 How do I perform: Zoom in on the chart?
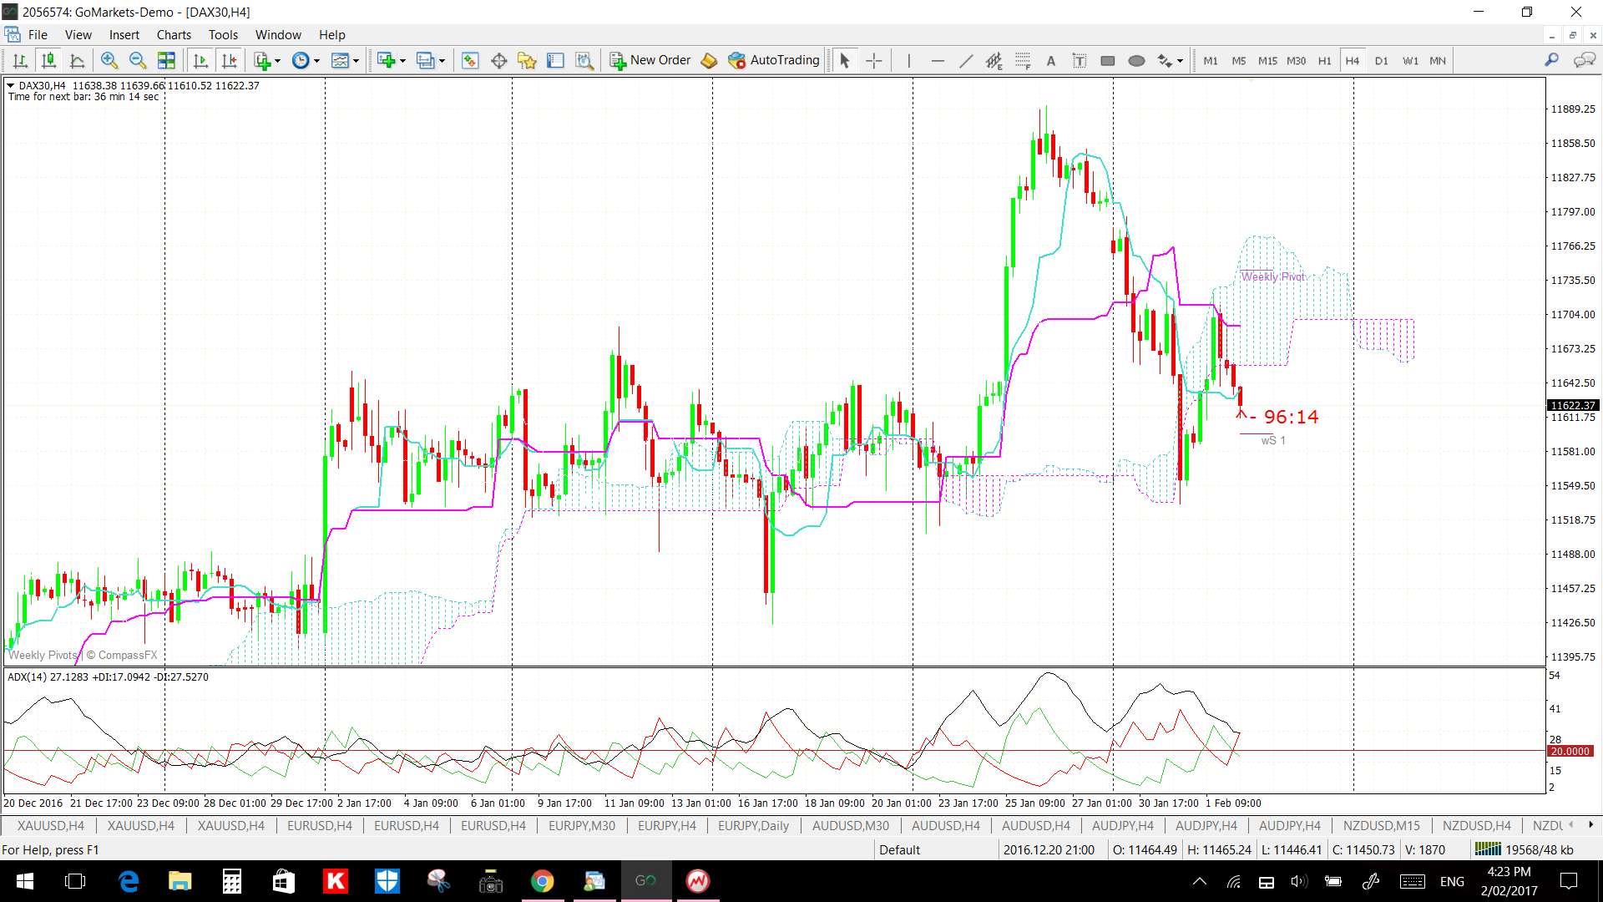(109, 60)
